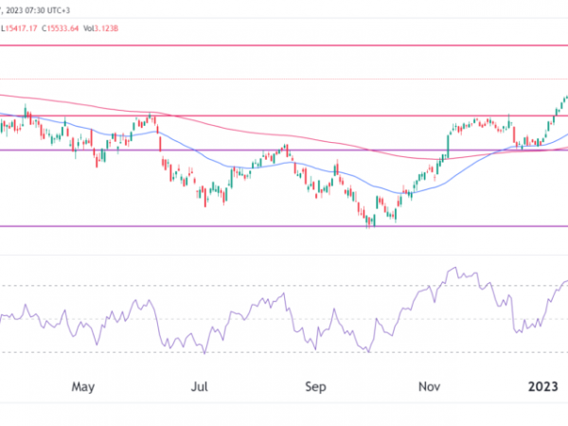Click the Low value L15417.17
The height and width of the screenshot is (426, 568).
19,28
